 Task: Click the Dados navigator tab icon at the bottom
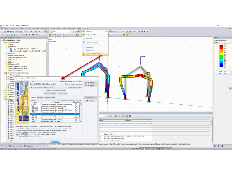[x=2, y=146]
